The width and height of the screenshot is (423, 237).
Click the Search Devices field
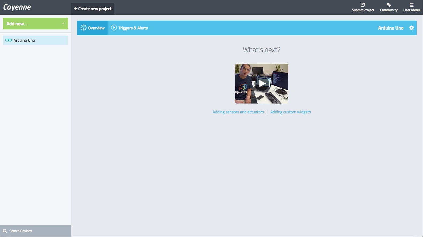coord(36,231)
